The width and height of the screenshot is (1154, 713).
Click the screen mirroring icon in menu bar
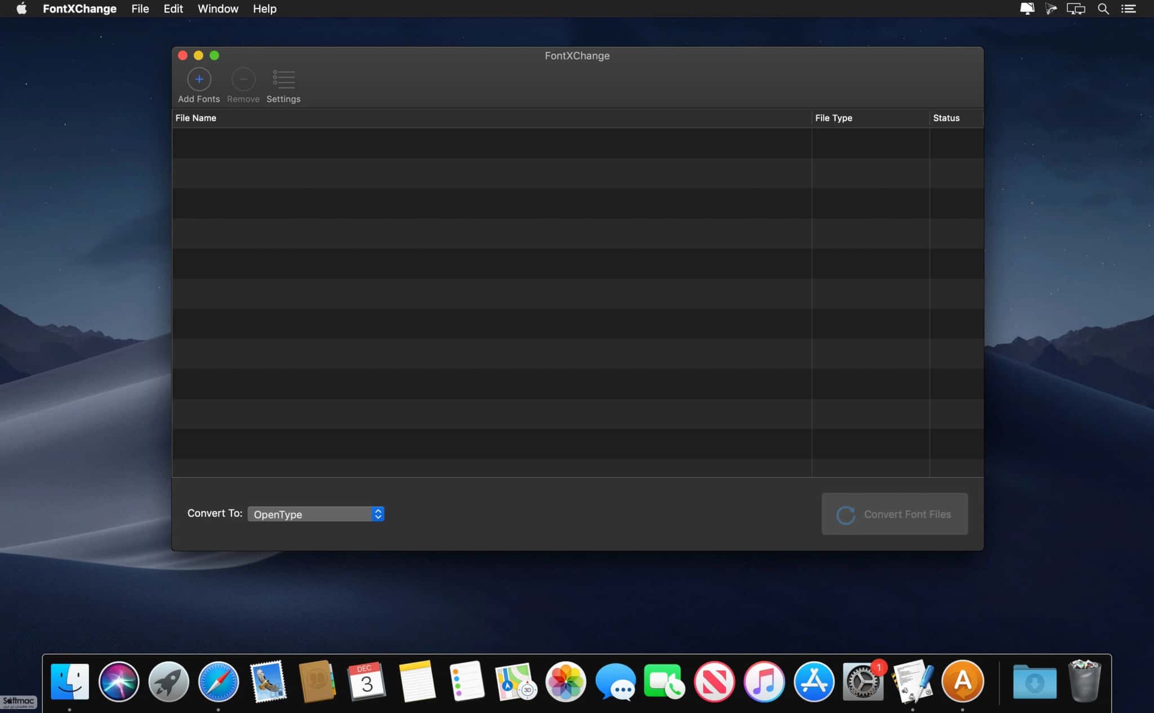(1076, 8)
